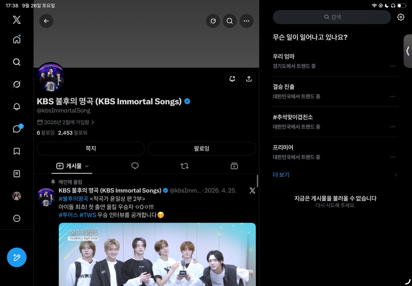Open the Notifications bell in sidebar
412x286 pixels.
(16, 107)
